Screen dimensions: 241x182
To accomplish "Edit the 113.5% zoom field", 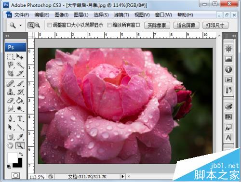I will pyautogui.click(x=37, y=177).
